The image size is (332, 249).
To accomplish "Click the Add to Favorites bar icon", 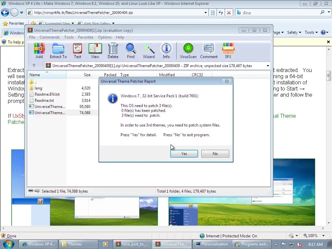I will (33, 23).
